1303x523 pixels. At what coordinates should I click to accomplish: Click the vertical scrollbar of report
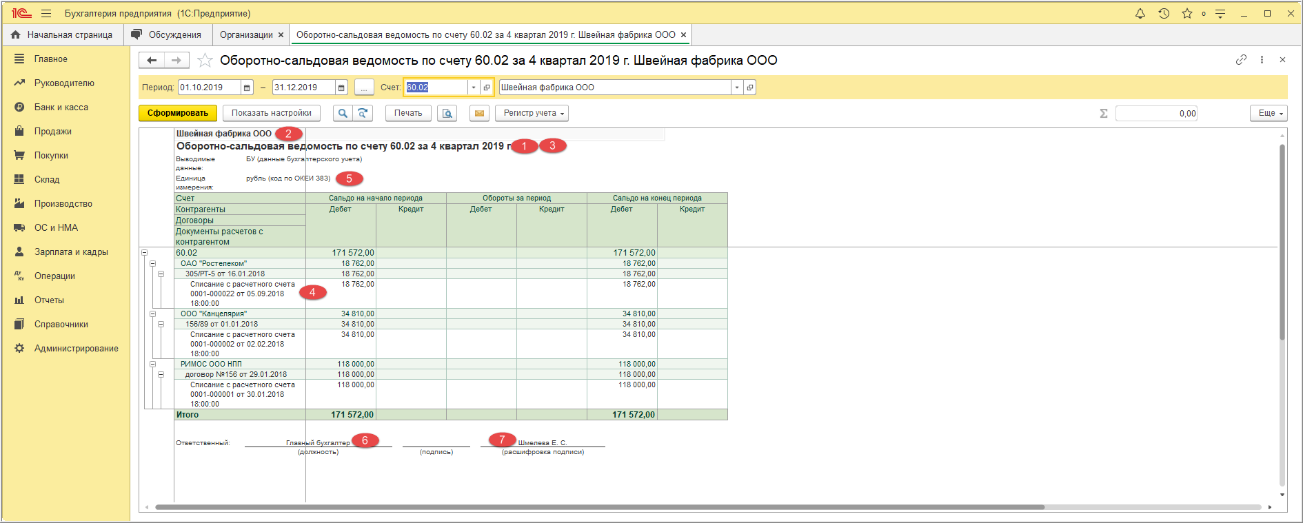point(1282,241)
